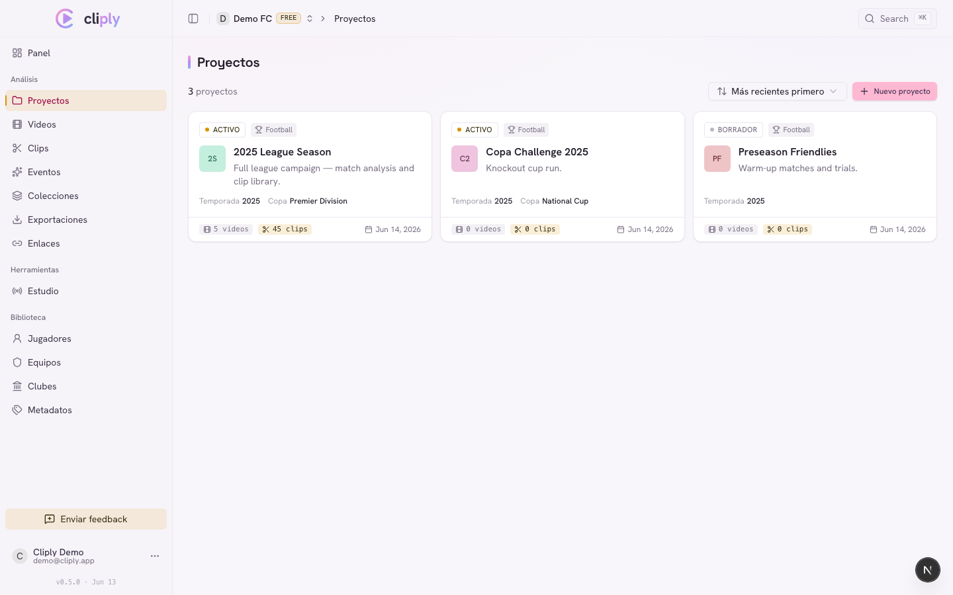Click the BORRADOR badge on Preseason Friendlies
The height and width of the screenshot is (595, 953).
point(733,130)
